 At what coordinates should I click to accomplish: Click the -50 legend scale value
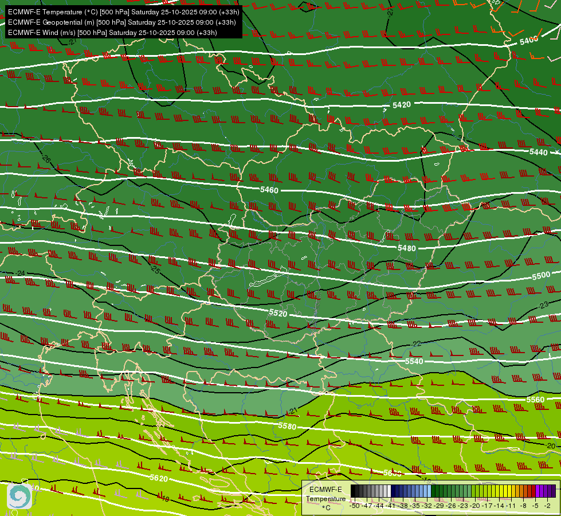click(355, 506)
